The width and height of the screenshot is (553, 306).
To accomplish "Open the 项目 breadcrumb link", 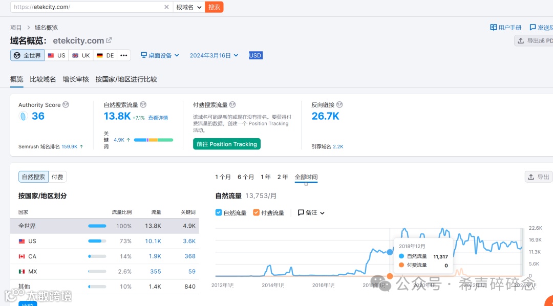I will click(x=16, y=28).
